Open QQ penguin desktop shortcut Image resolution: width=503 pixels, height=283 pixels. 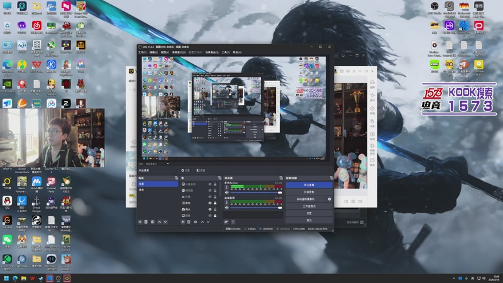(7, 203)
